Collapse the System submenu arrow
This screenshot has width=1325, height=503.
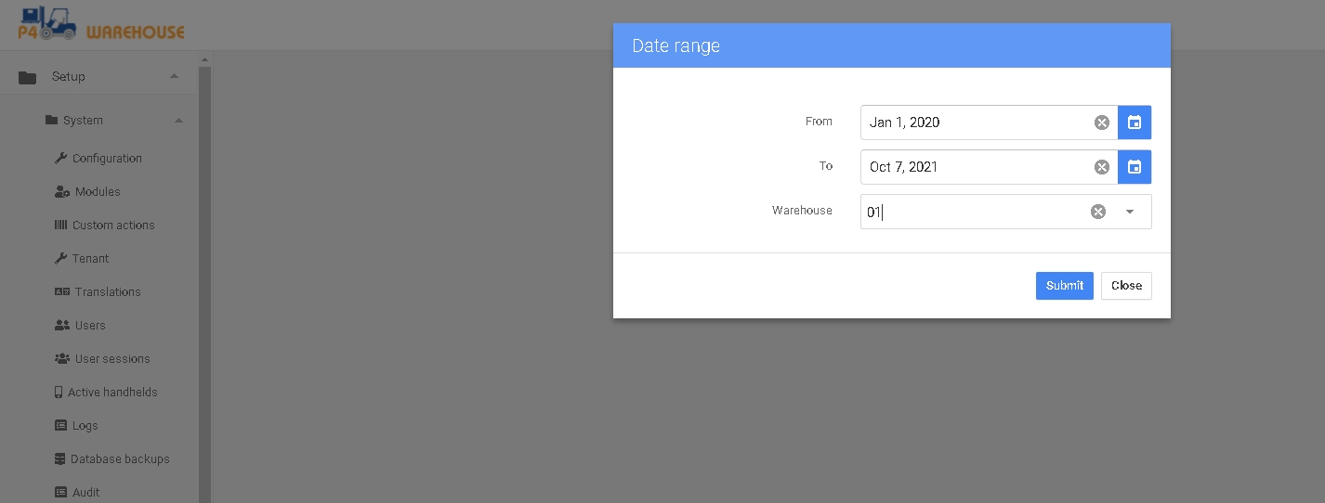178,121
